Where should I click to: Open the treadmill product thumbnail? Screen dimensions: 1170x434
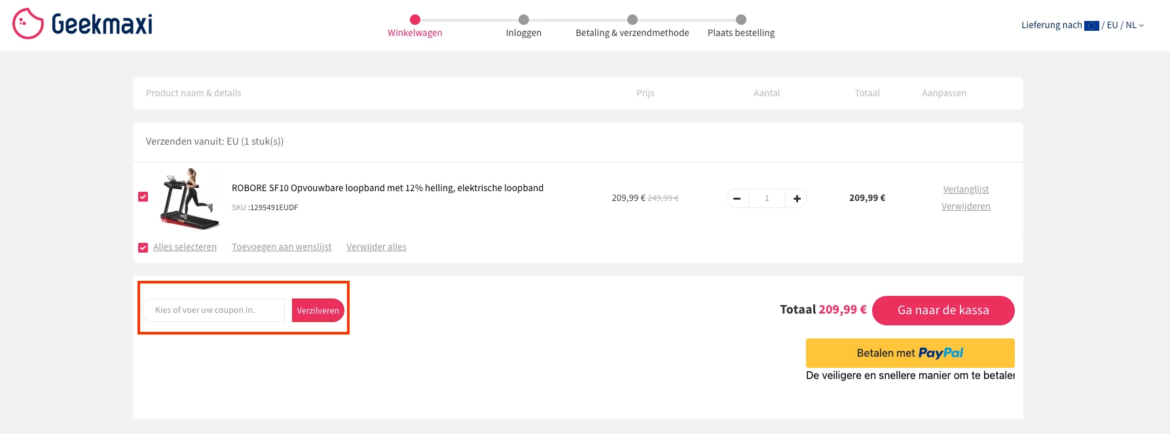(189, 198)
